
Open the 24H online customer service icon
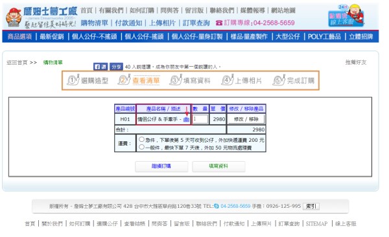[x=346, y=16]
